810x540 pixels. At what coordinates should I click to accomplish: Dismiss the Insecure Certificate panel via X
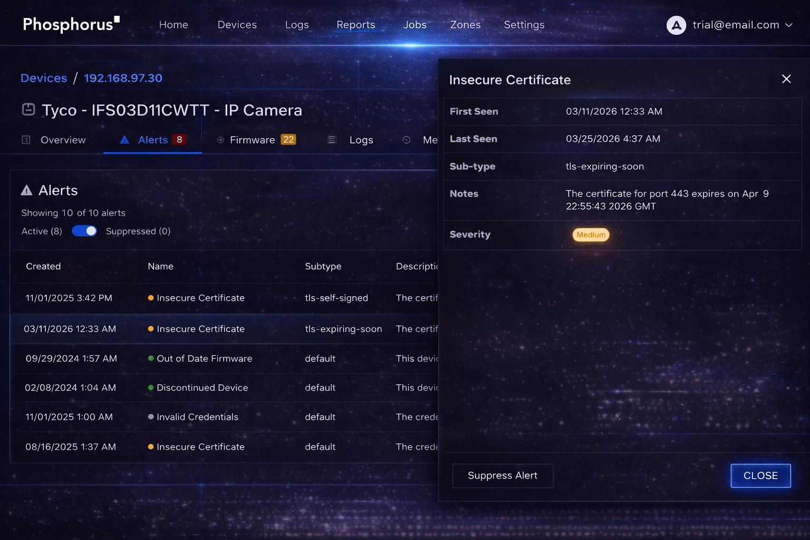click(786, 79)
